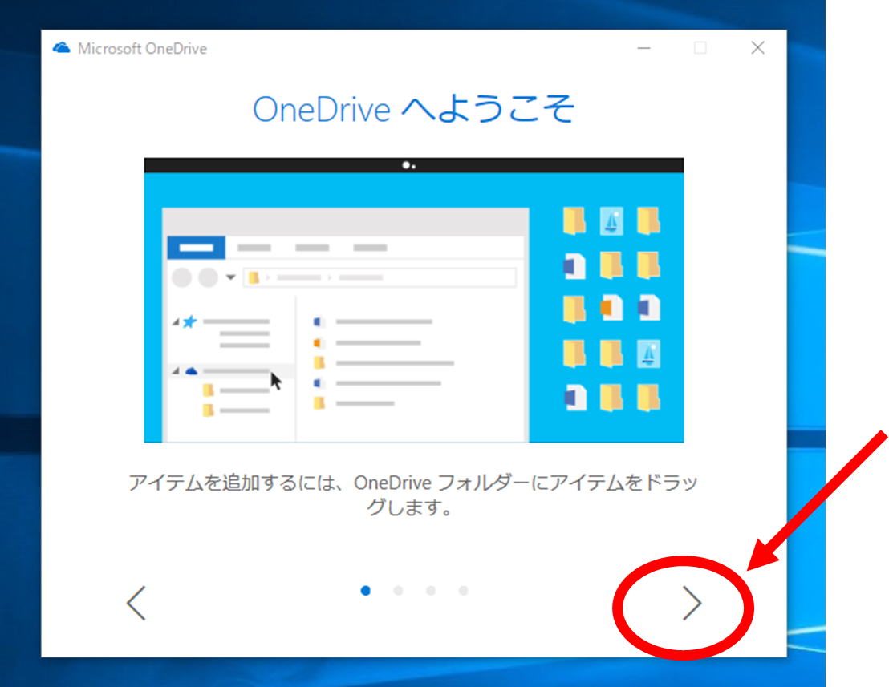Close the Microsoft OneDrive window
889x687 pixels.
[757, 48]
